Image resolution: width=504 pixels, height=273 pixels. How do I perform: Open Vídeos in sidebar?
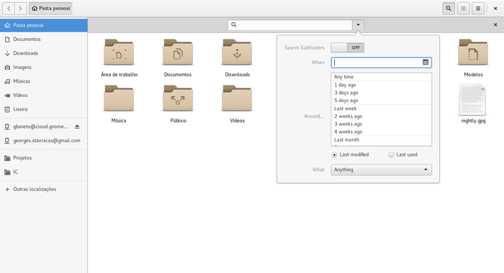44,96
